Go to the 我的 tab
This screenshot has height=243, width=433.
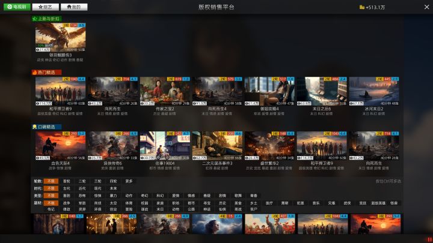click(x=74, y=7)
